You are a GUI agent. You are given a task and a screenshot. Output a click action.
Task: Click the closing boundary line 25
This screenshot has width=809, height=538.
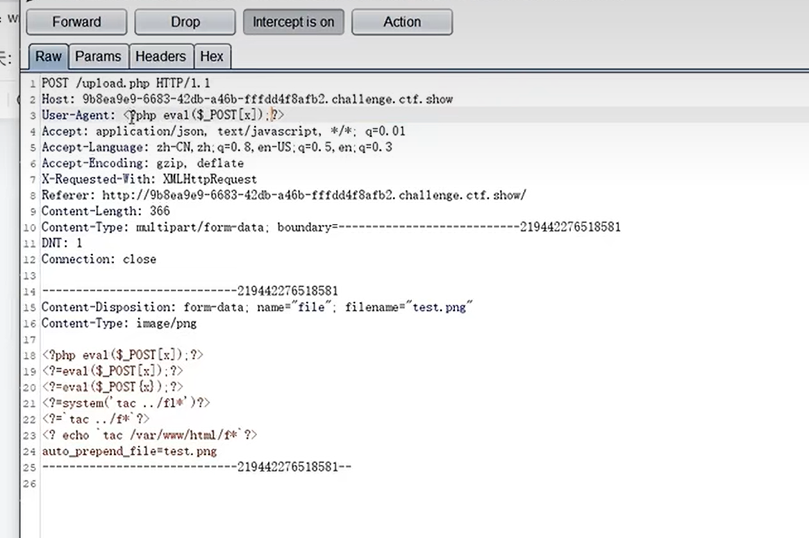197,467
